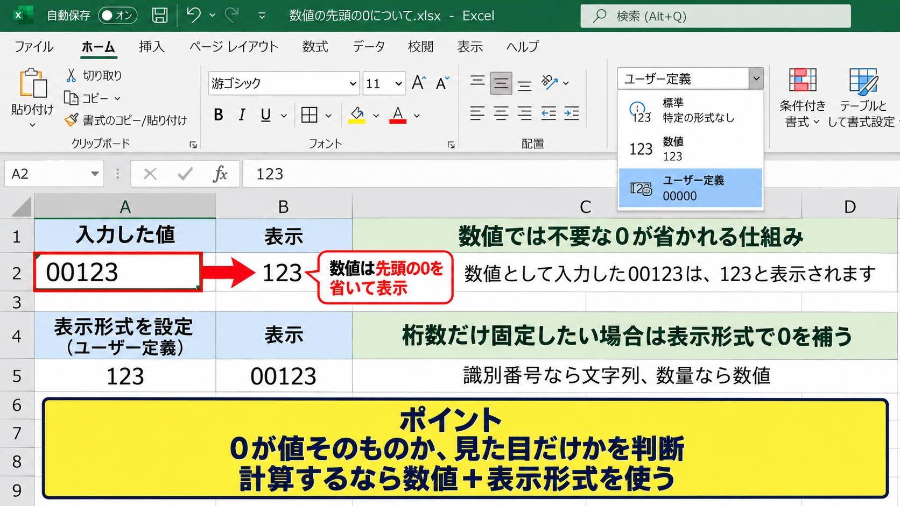The image size is (900, 506).
Task: Toggle AutoSave (自動保存) switch
Action: pos(118,15)
